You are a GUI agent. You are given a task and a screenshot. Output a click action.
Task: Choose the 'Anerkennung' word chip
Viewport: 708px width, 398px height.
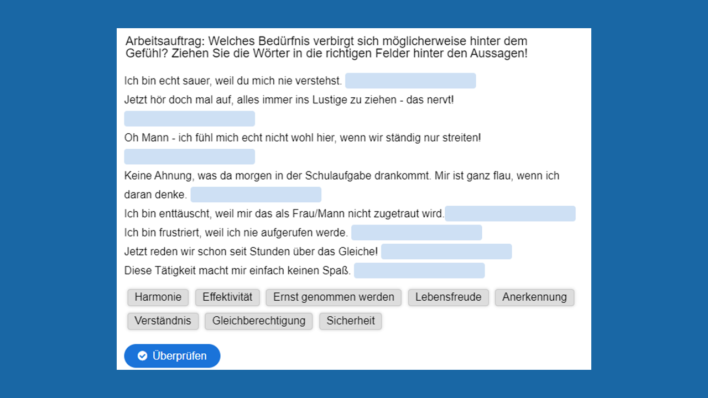click(x=534, y=297)
